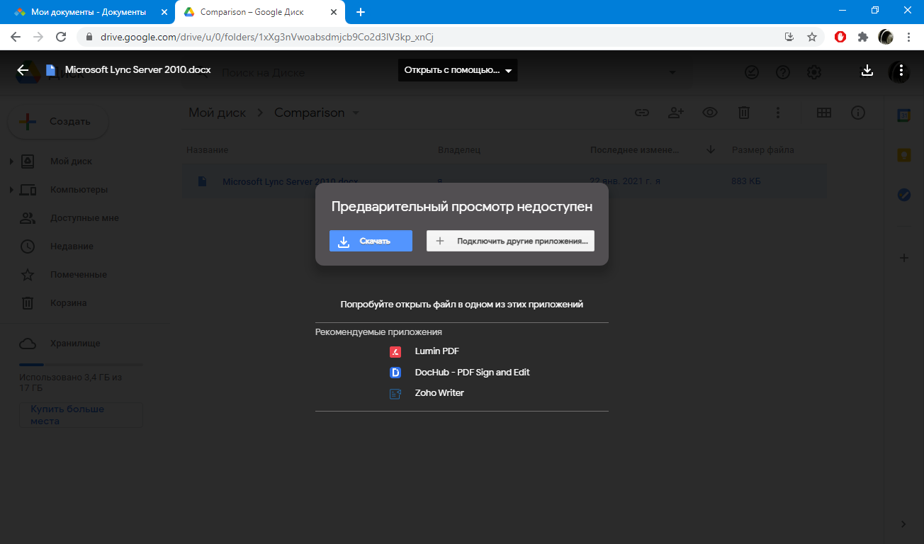924x544 pixels.
Task: Click the browser back arrow
Action: tap(16, 37)
